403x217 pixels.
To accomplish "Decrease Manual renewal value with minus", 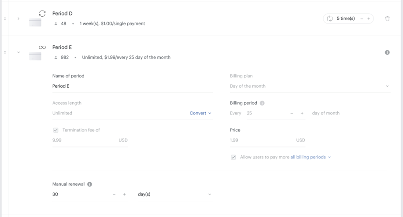I will tap(114, 195).
